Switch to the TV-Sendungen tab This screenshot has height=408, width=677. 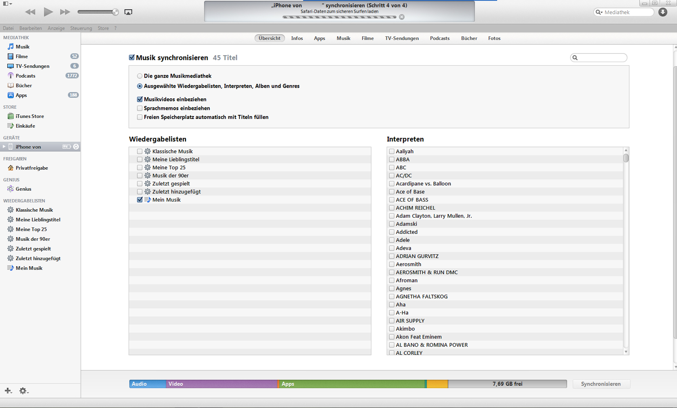click(402, 38)
